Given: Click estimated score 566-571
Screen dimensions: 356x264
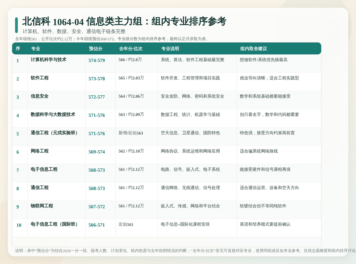Looking at the screenshot, I should click(x=97, y=225).
